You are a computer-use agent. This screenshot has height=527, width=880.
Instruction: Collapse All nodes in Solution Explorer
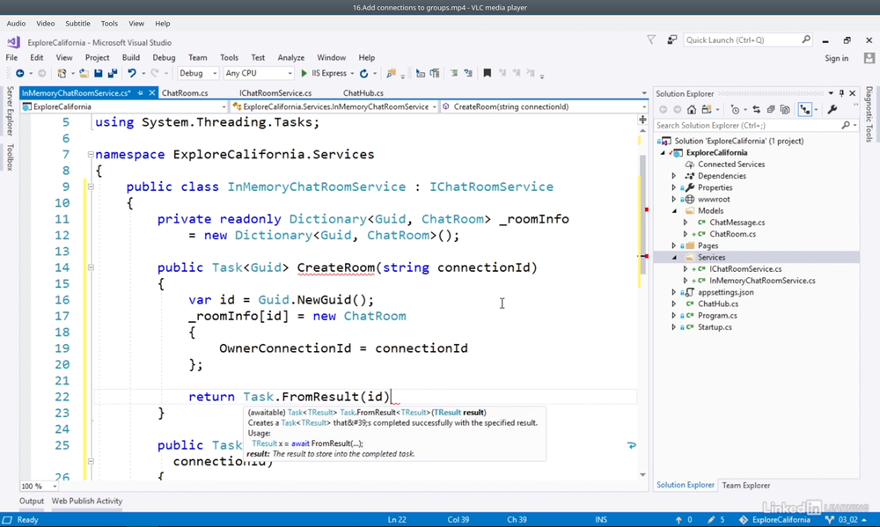771,110
